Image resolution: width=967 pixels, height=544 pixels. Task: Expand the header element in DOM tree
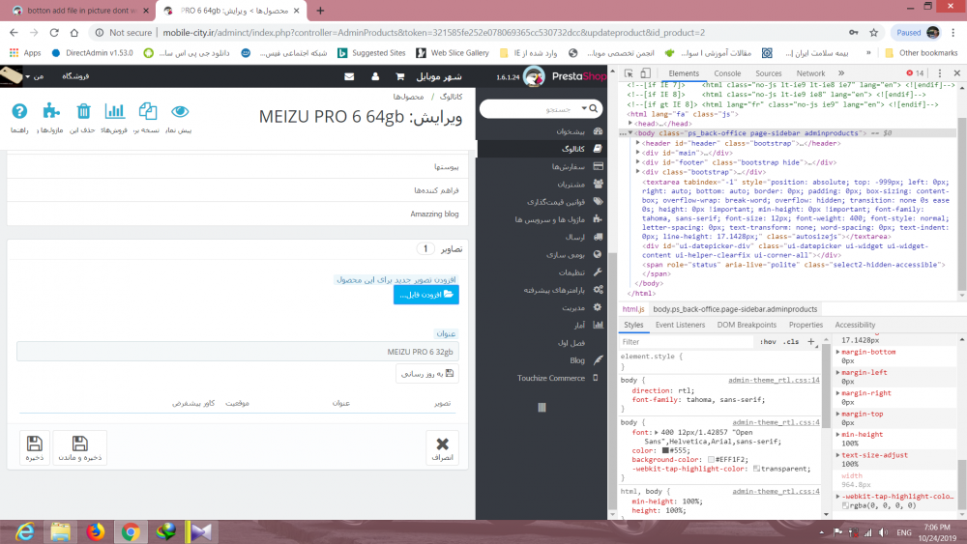pyautogui.click(x=637, y=143)
